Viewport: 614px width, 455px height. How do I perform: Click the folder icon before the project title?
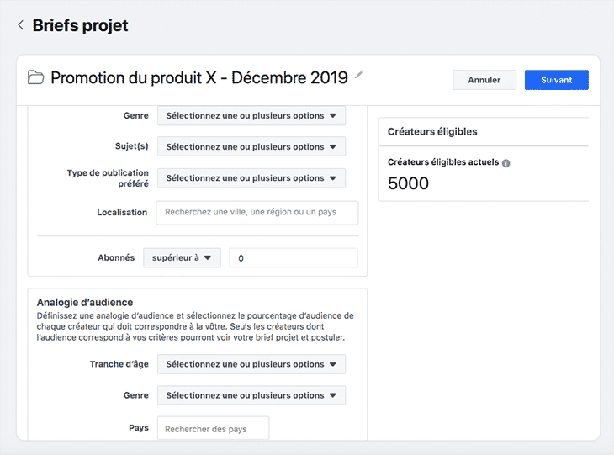(36, 78)
